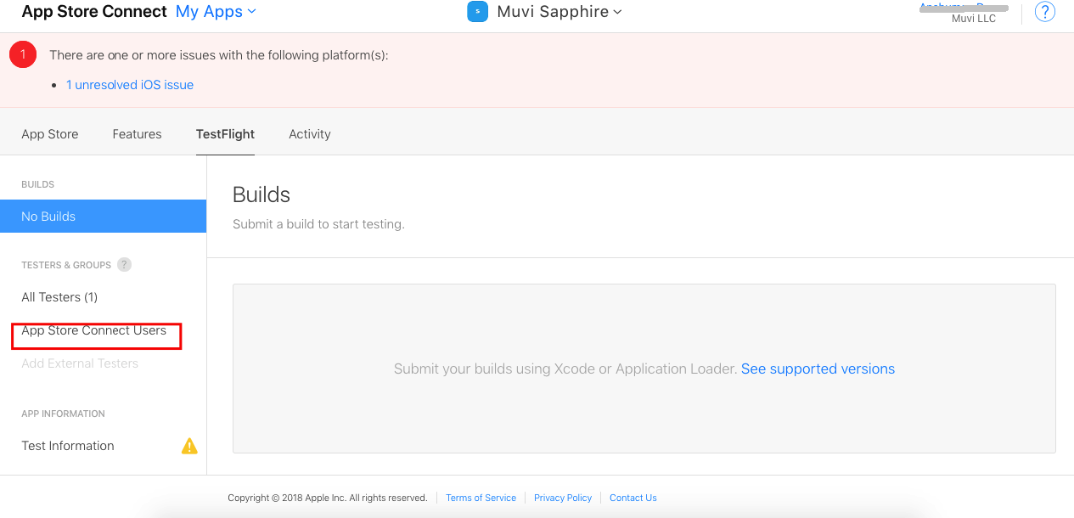Image resolution: width=1074 pixels, height=518 pixels.
Task: Click the Builds heading text
Action: coord(261,194)
